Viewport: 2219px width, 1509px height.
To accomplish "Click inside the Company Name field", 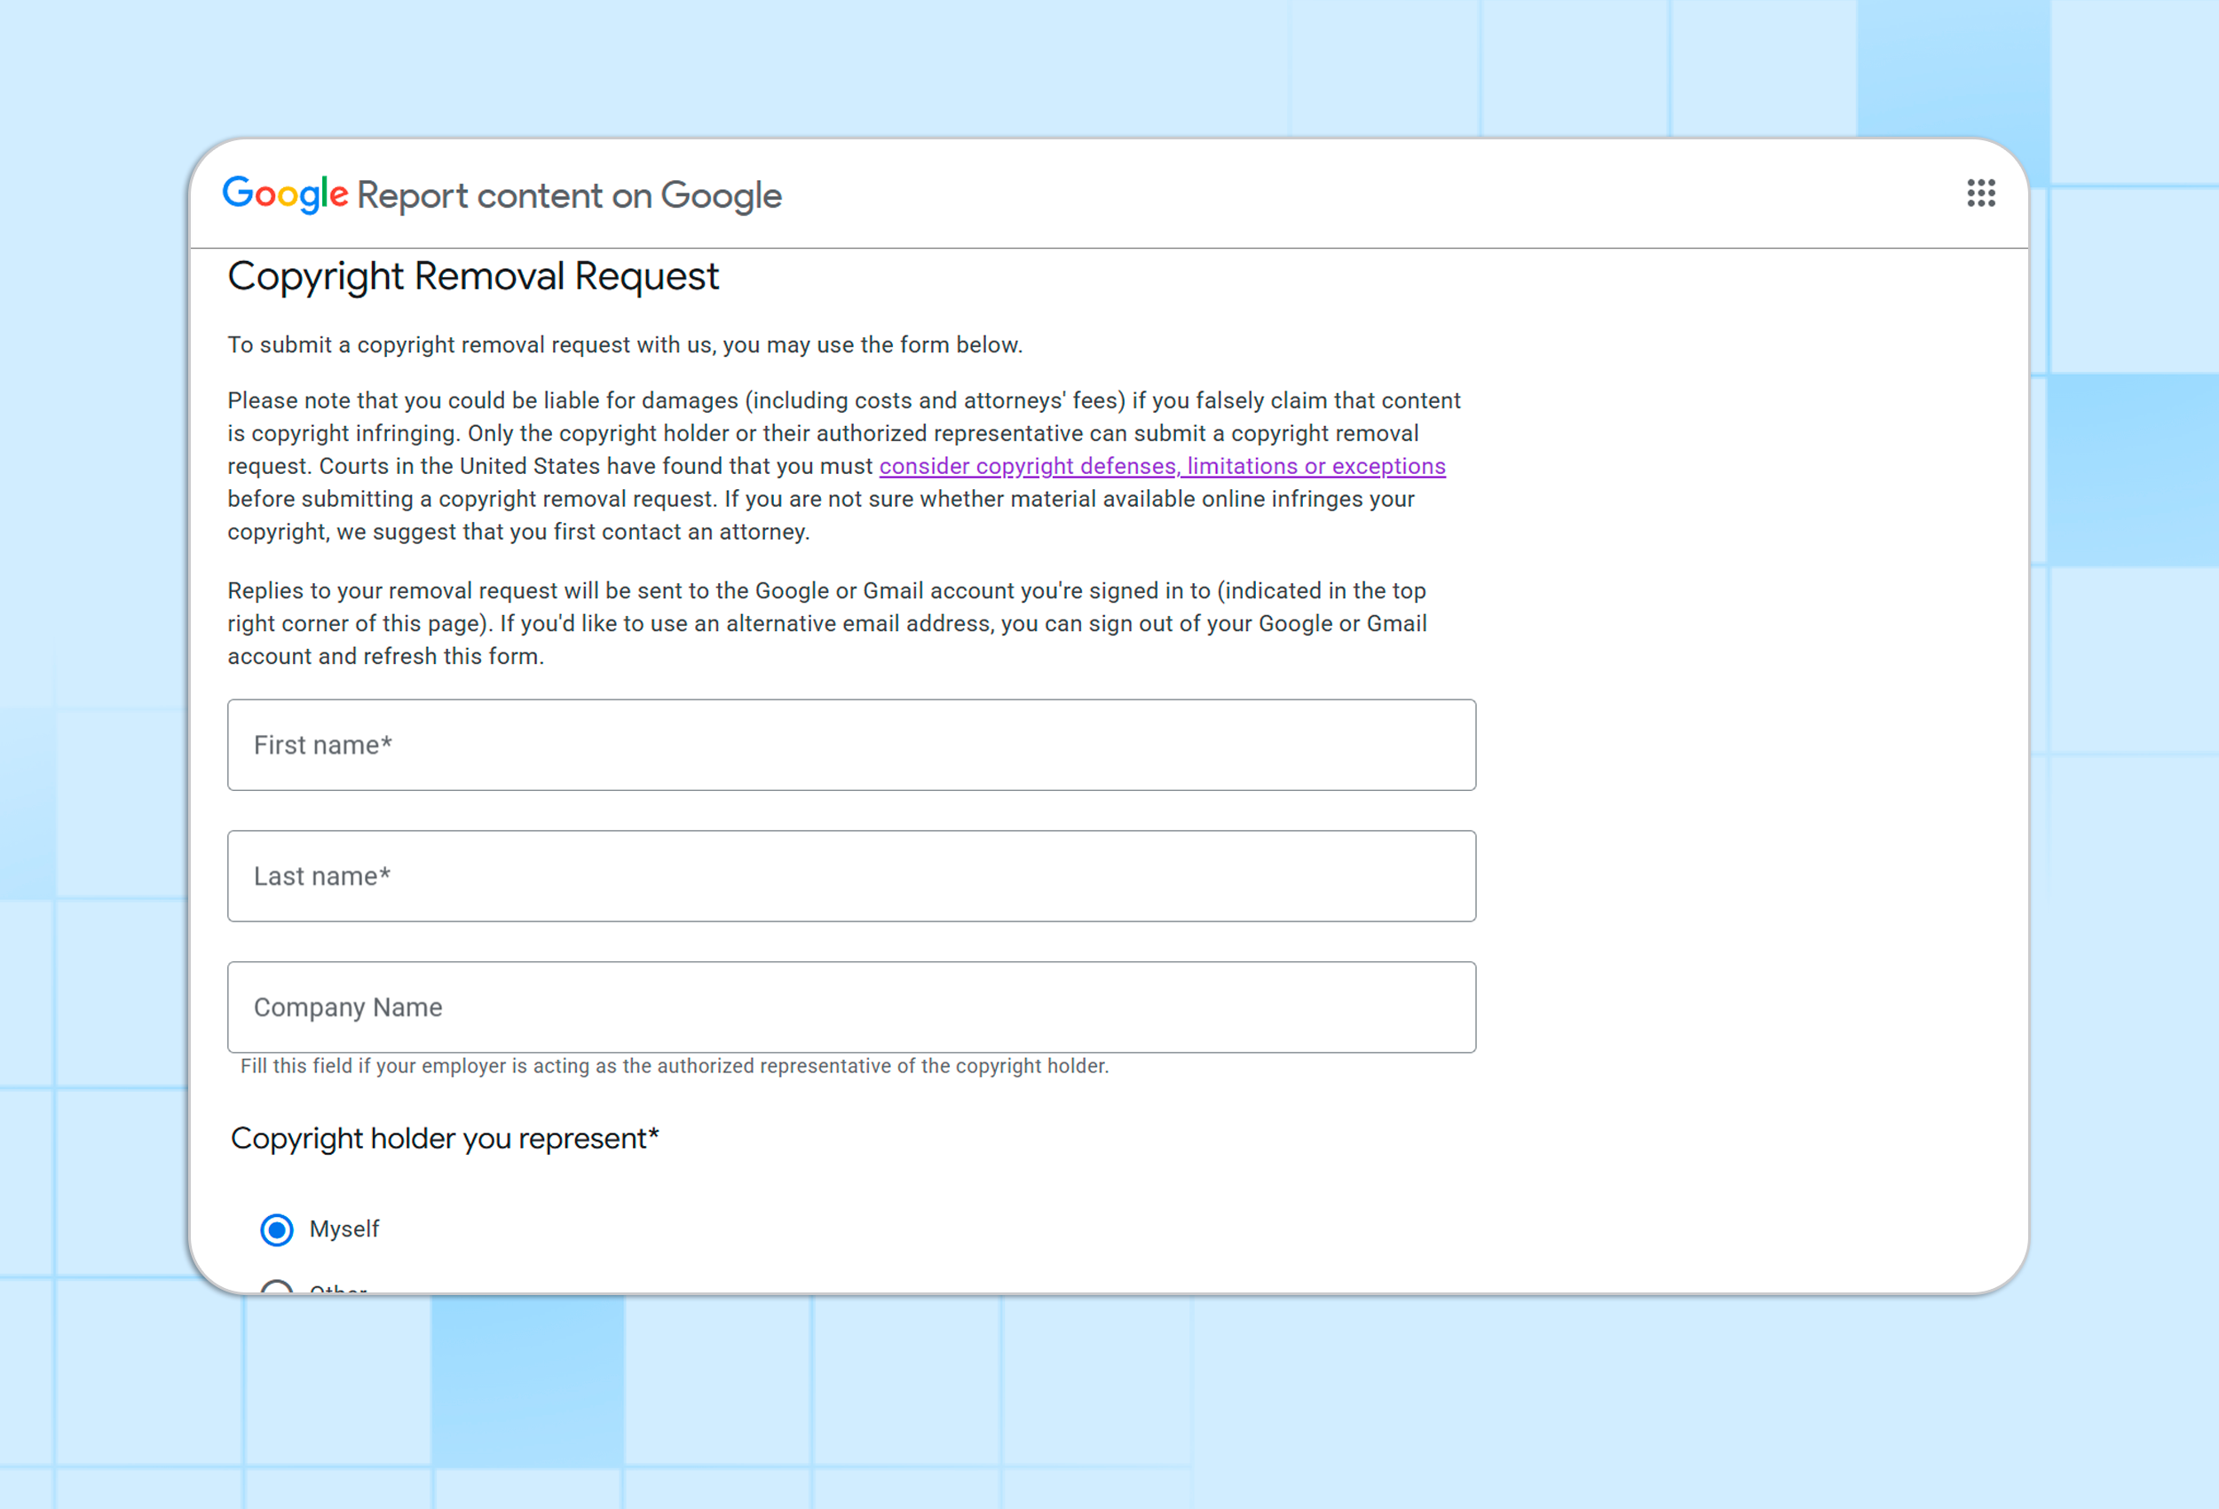I will click(849, 1007).
